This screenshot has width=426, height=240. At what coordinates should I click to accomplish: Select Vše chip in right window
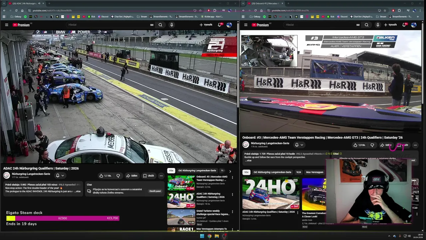point(246,172)
